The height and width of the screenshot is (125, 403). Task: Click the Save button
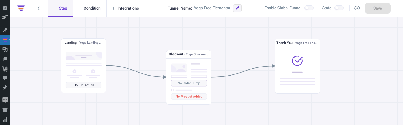pos(378,8)
